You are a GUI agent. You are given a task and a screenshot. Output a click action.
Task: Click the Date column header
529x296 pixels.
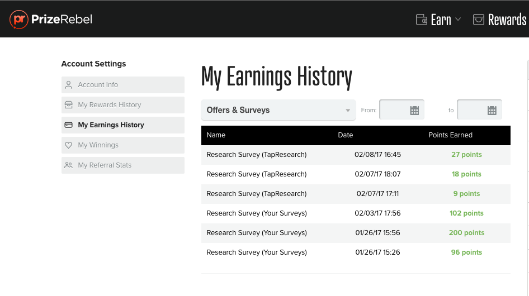[346, 135]
